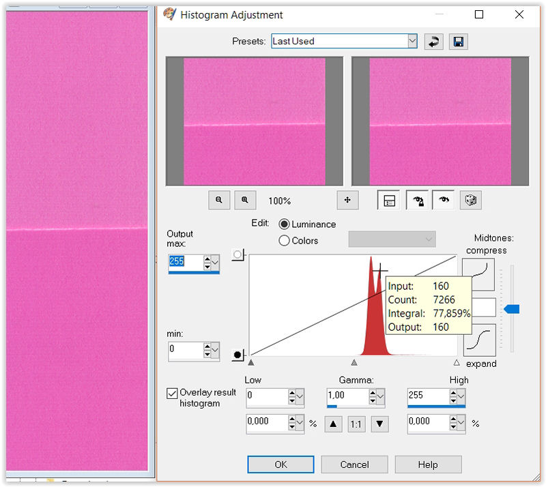Image resolution: width=546 pixels, height=487 pixels.
Task: Toggle the show/hide previews icon
Action: click(389, 200)
